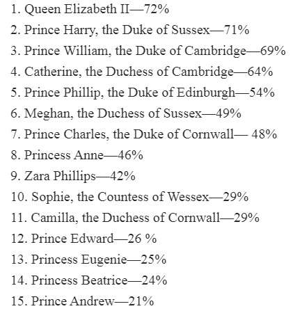293x311 pixels.
Task: Click the 21% value beside Prince Andrew
Action: pos(141,302)
